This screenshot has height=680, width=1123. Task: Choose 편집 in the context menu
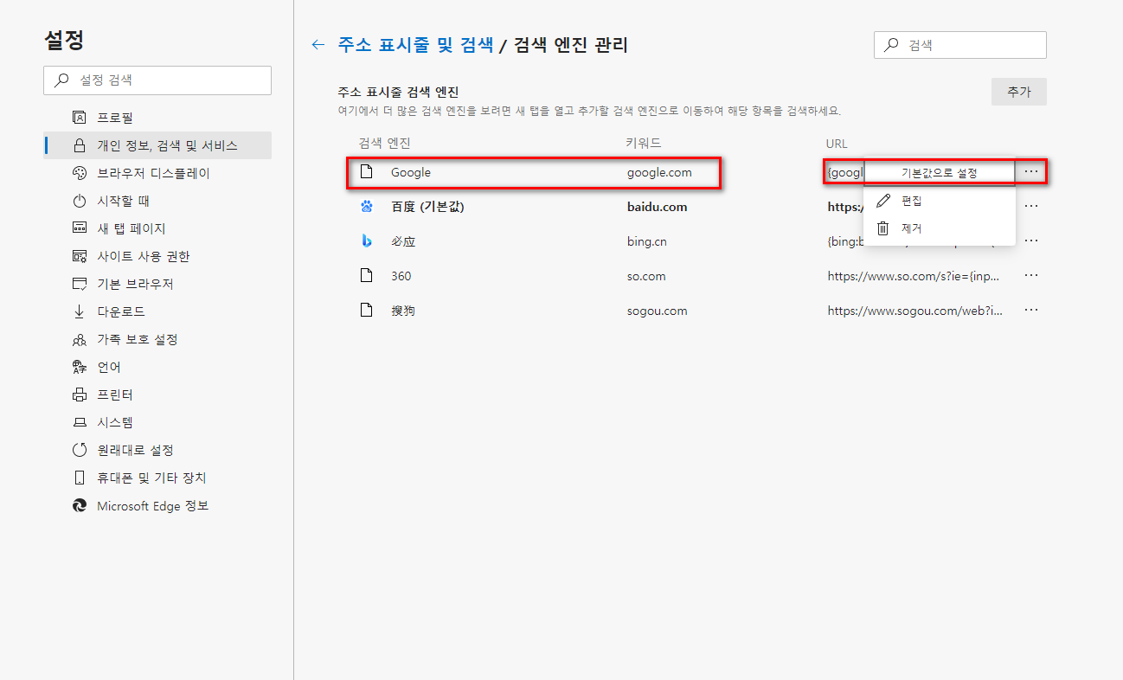click(940, 201)
